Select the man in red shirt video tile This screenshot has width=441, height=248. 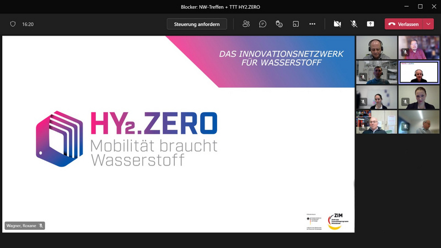(x=419, y=47)
